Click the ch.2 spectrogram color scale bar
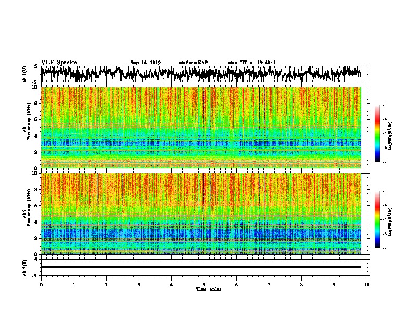The width and height of the screenshot is (413, 319). 378,219
